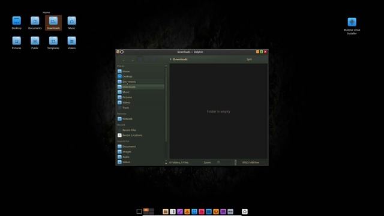Image resolution: width=384 pixels, height=216 pixels.
Task: Open Home in Dolphin Places panel
Action: [140, 71]
